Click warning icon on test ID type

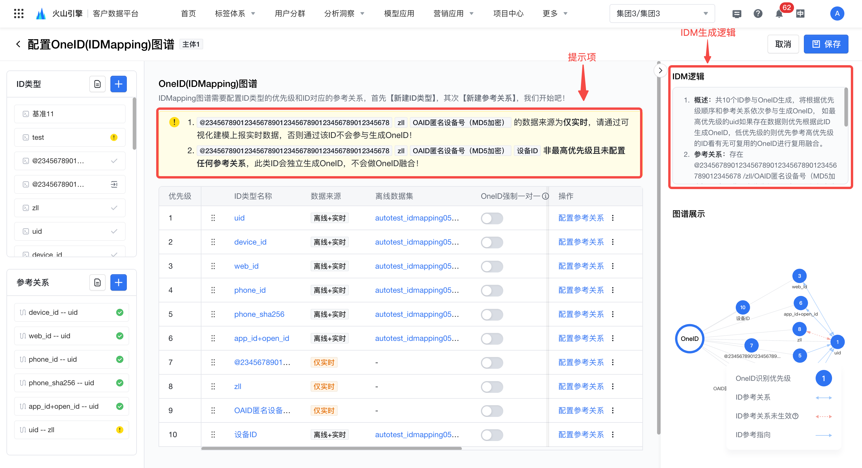click(114, 137)
